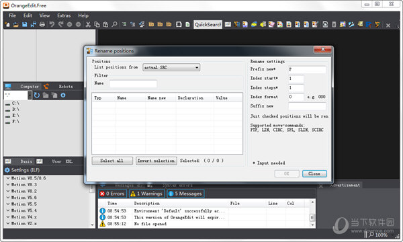Switch to the Computer tab
This screenshot has height=242, width=403.
tap(22, 87)
